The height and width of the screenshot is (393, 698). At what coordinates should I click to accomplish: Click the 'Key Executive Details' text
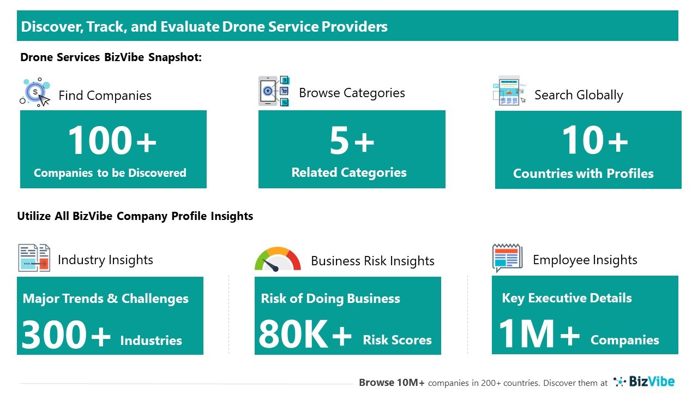pyautogui.click(x=567, y=298)
